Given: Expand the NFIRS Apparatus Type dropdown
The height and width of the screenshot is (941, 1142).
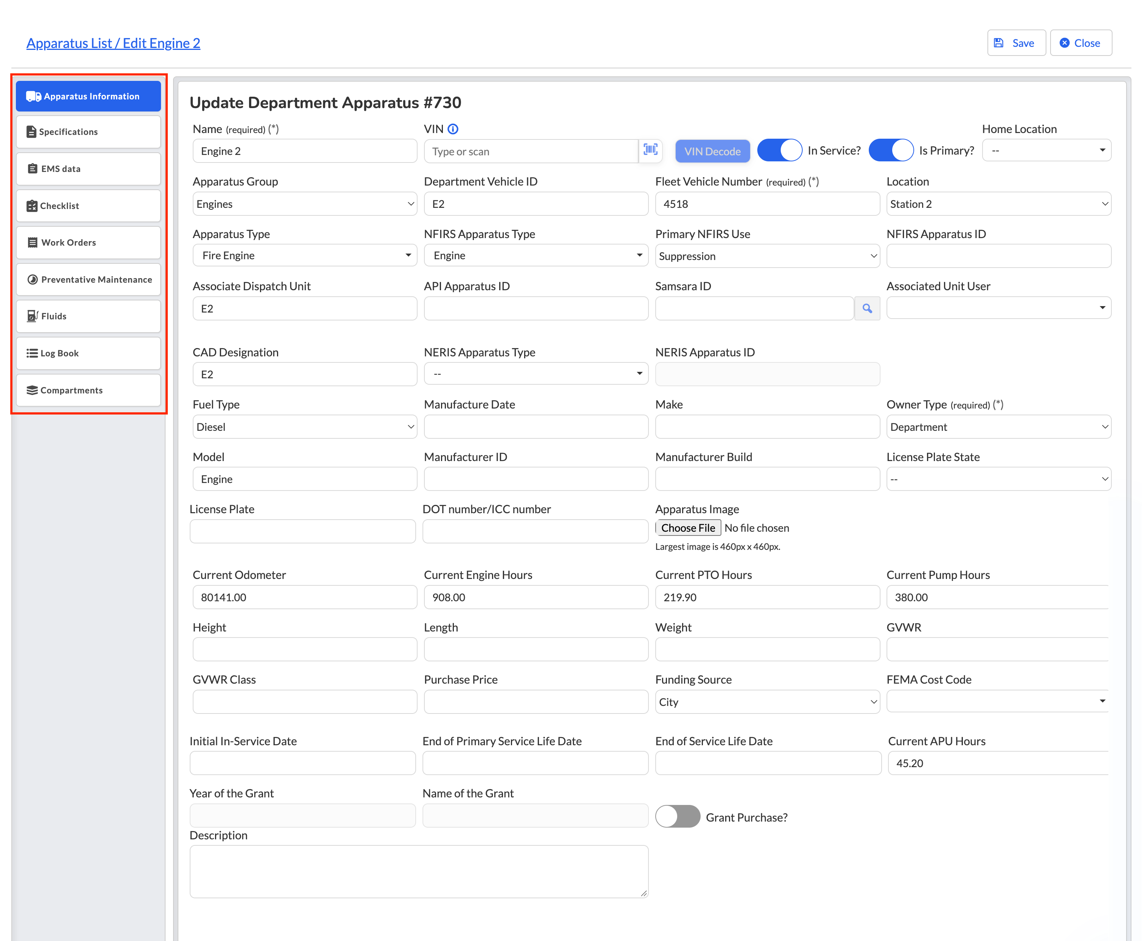Looking at the screenshot, I should (536, 255).
